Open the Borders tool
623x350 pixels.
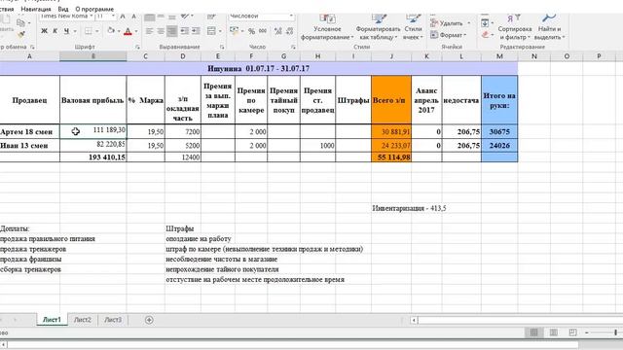(89, 31)
